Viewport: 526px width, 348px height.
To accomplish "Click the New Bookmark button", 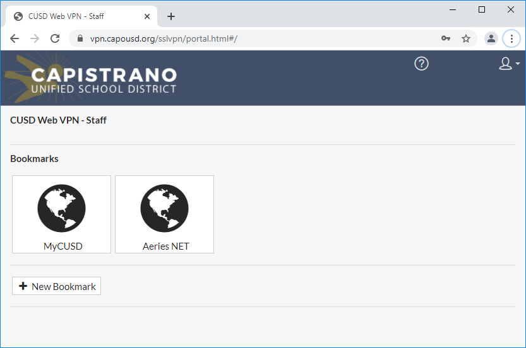I will [56, 286].
